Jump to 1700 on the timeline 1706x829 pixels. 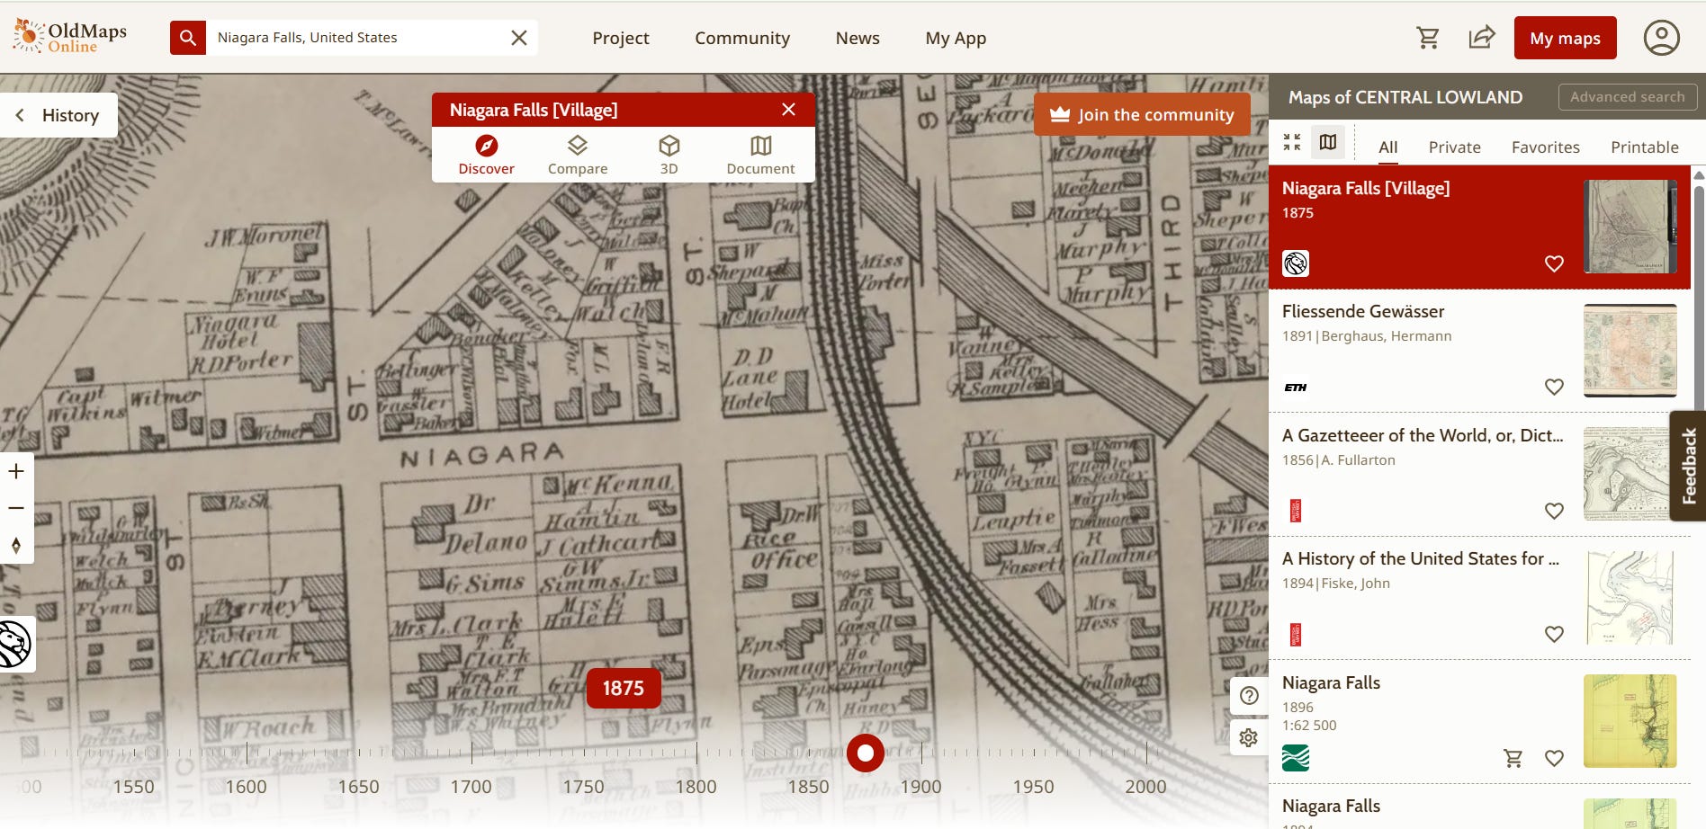471,787
